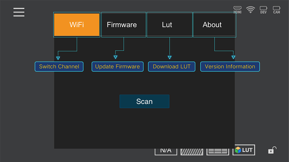The image size is (289, 162).
Task: Click the HDMI status icon
Action: 237,10
